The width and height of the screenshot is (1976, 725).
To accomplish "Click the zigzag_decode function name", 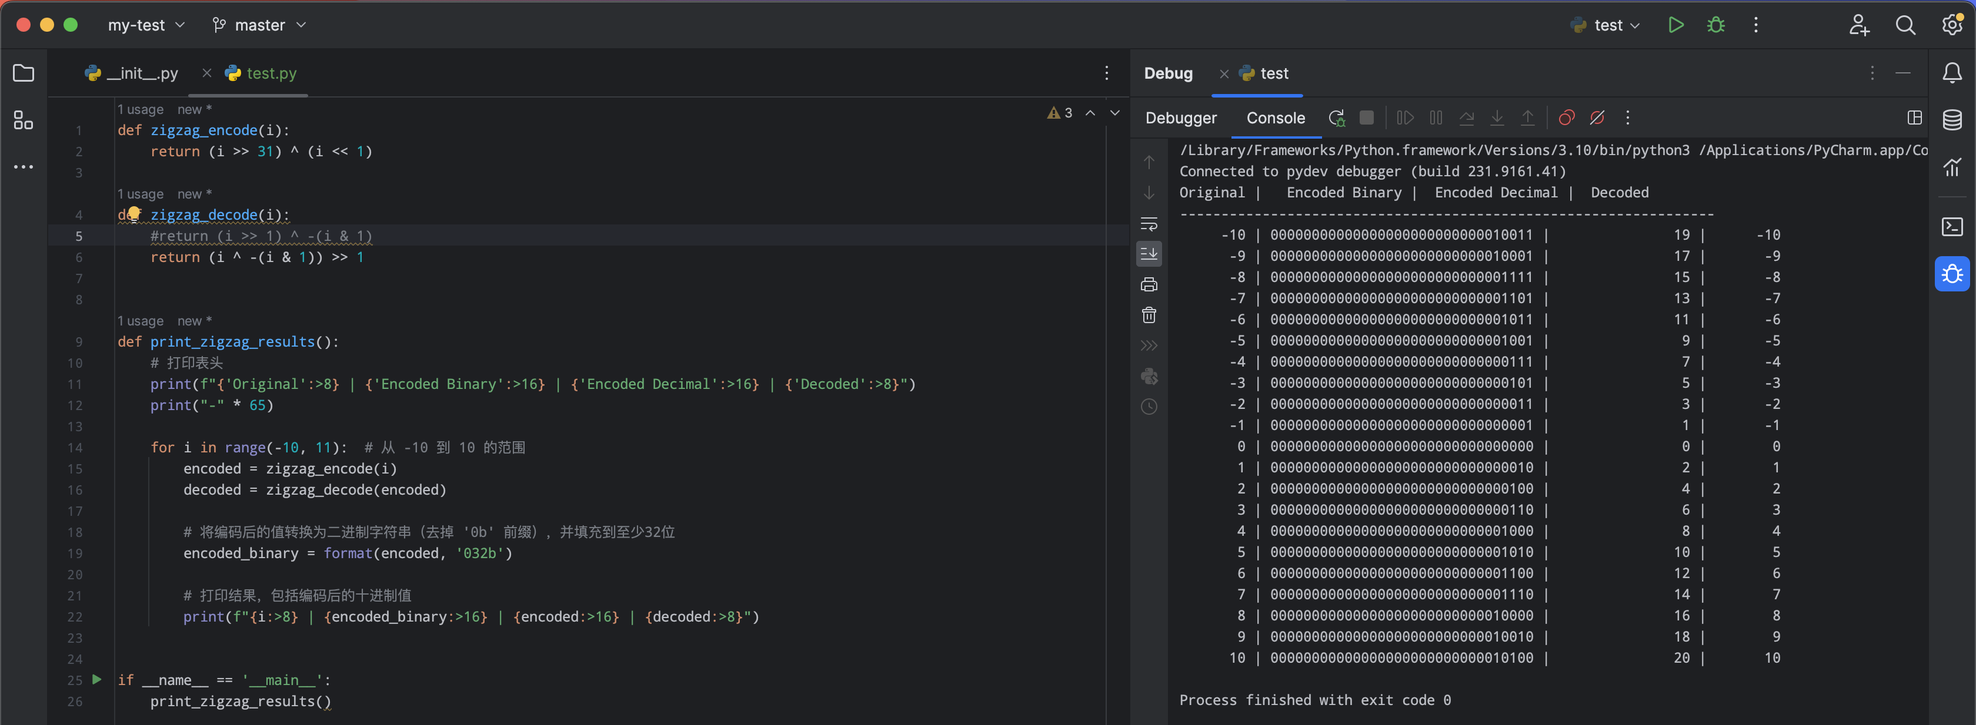I will [204, 216].
